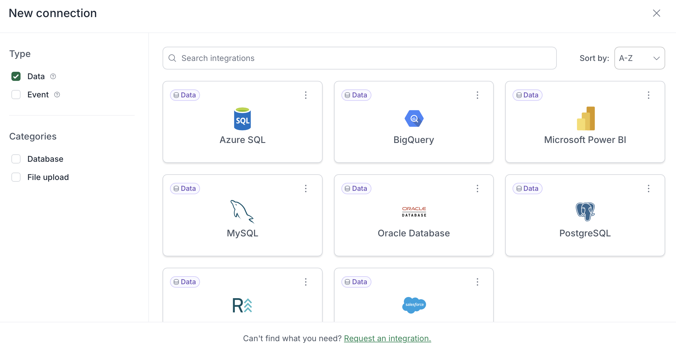Open the PostgreSQL card kebab menu
The width and height of the screenshot is (676, 348).
[648, 189]
